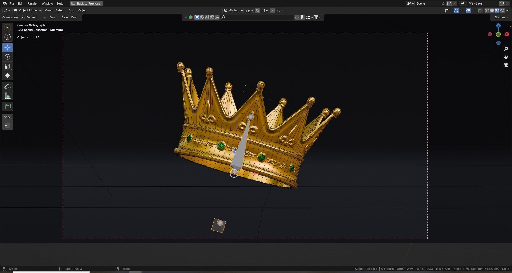Open the Orientation Default dropdown
512x273 pixels.
click(34, 17)
